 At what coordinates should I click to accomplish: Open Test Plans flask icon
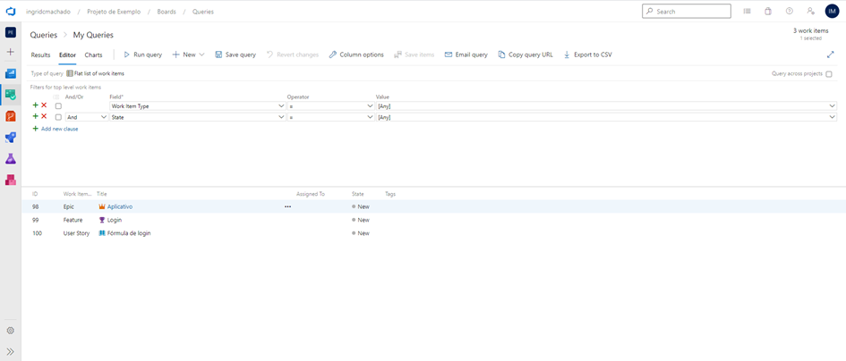11,159
